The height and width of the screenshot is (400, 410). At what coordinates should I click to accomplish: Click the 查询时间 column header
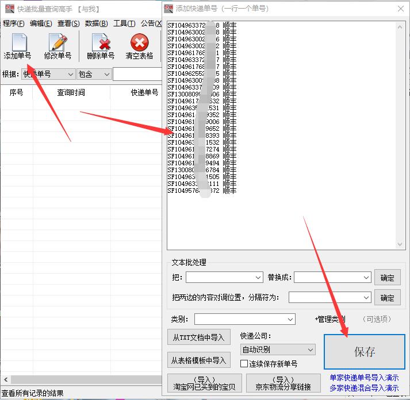pos(71,92)
